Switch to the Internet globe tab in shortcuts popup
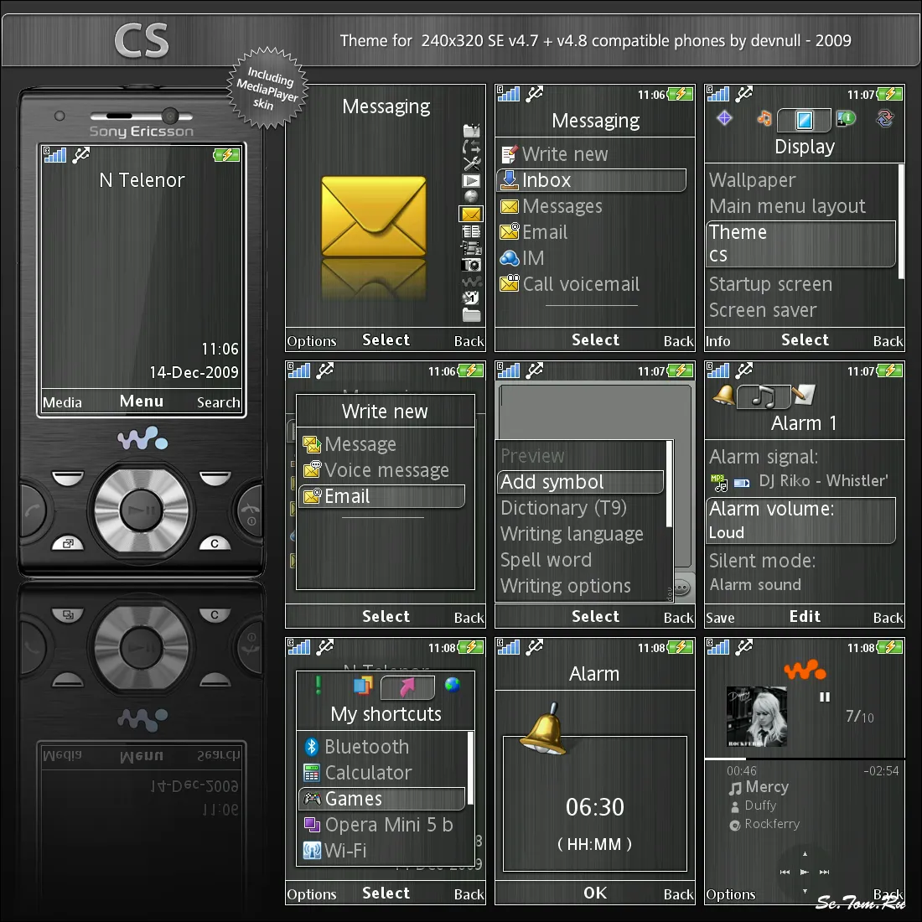The height and width of the screenshot is (922, 922). point(452,685)
